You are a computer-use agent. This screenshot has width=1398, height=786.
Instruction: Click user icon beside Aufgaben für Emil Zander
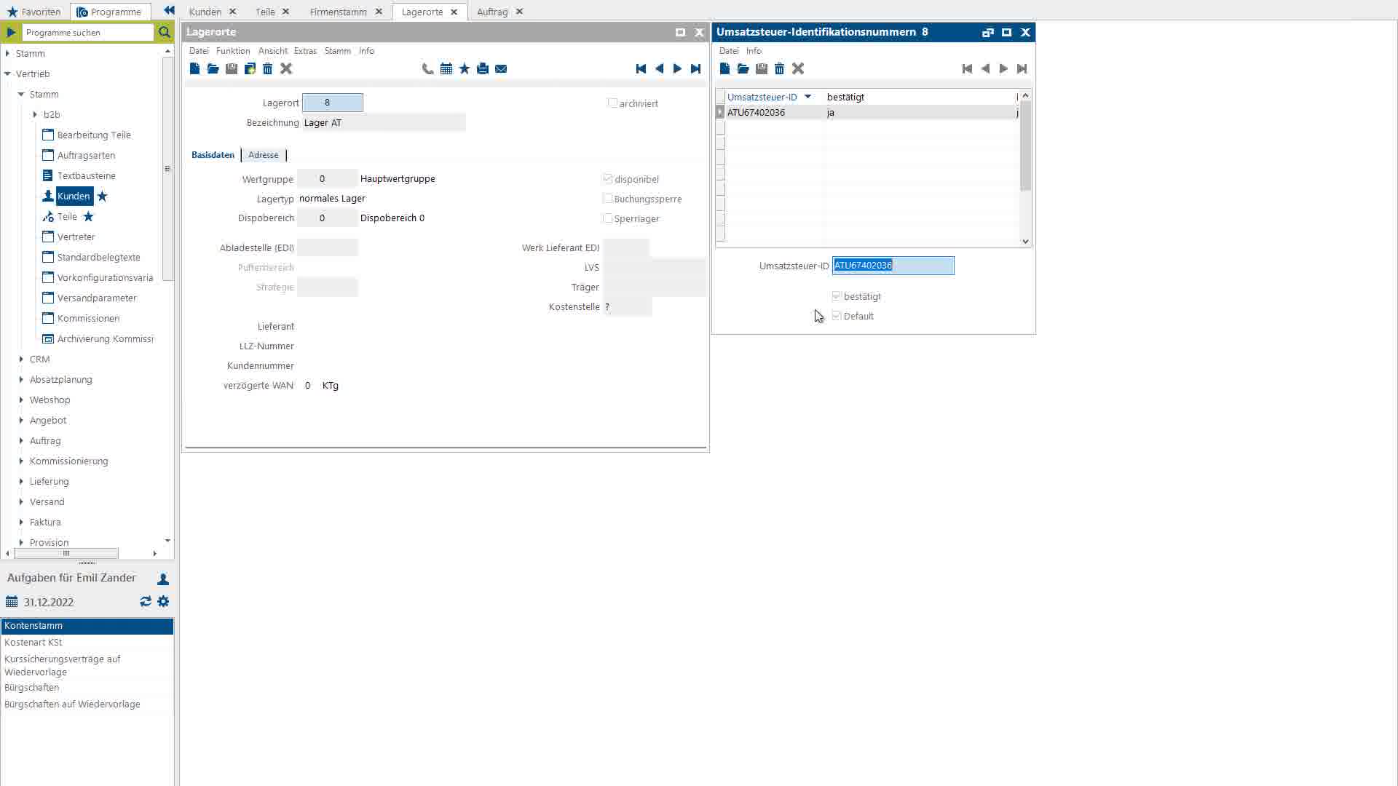(x=163, y=579)
